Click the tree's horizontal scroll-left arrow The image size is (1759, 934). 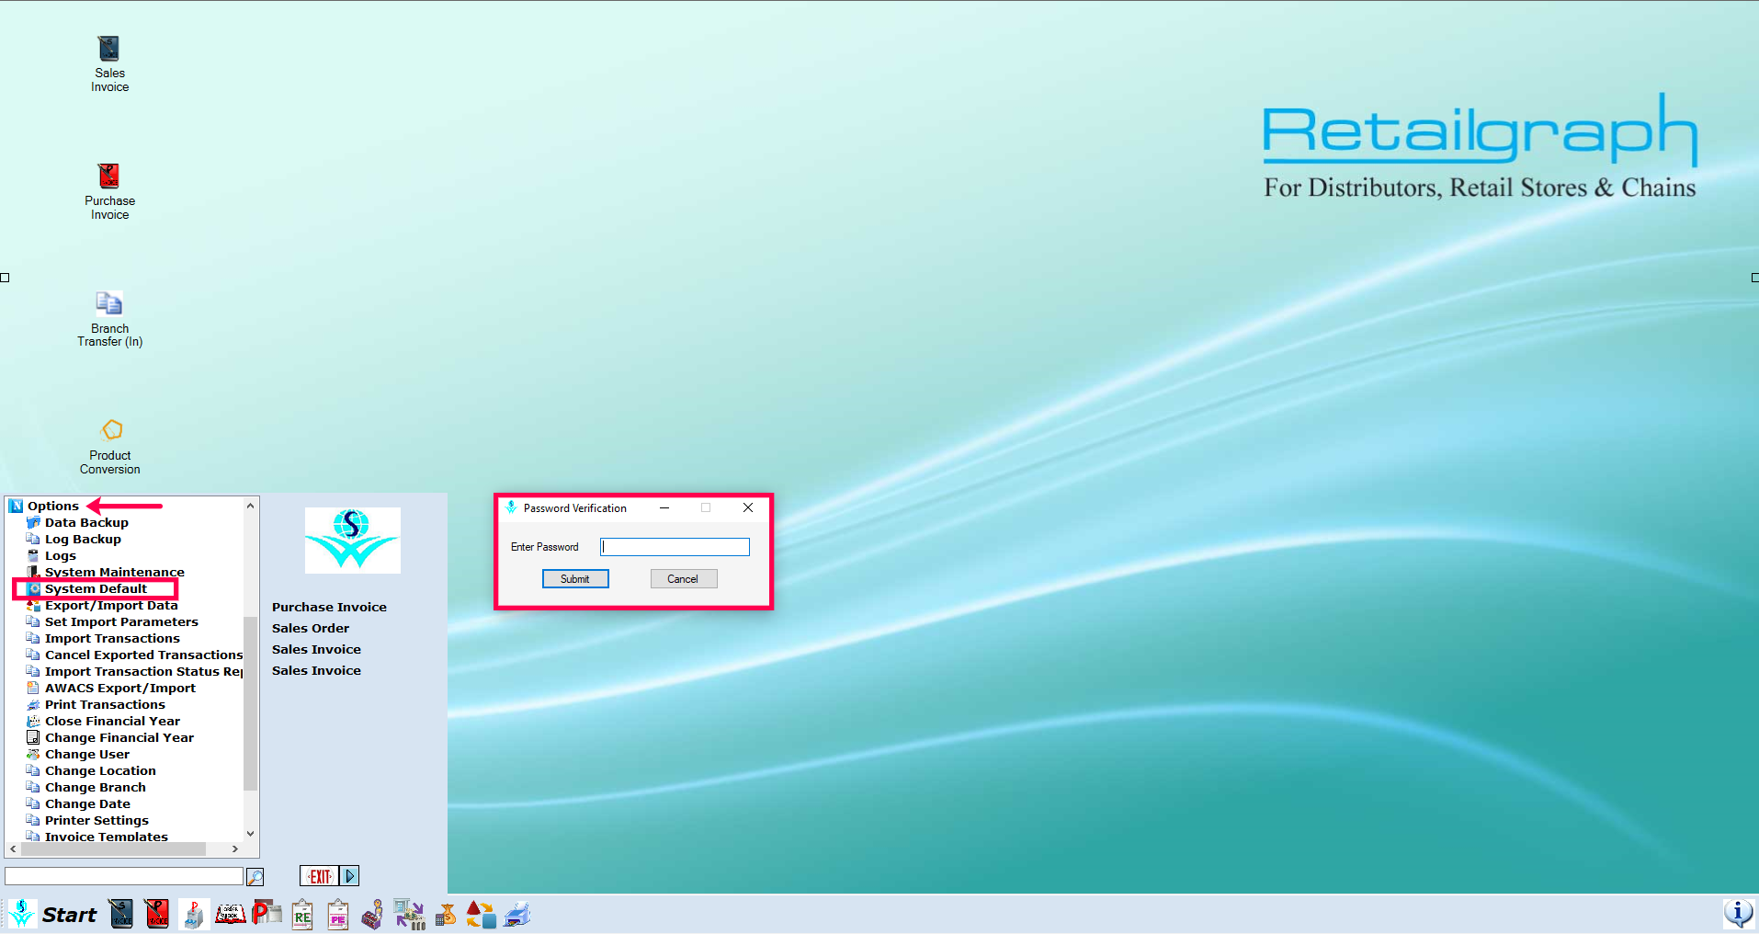[13, 849]
